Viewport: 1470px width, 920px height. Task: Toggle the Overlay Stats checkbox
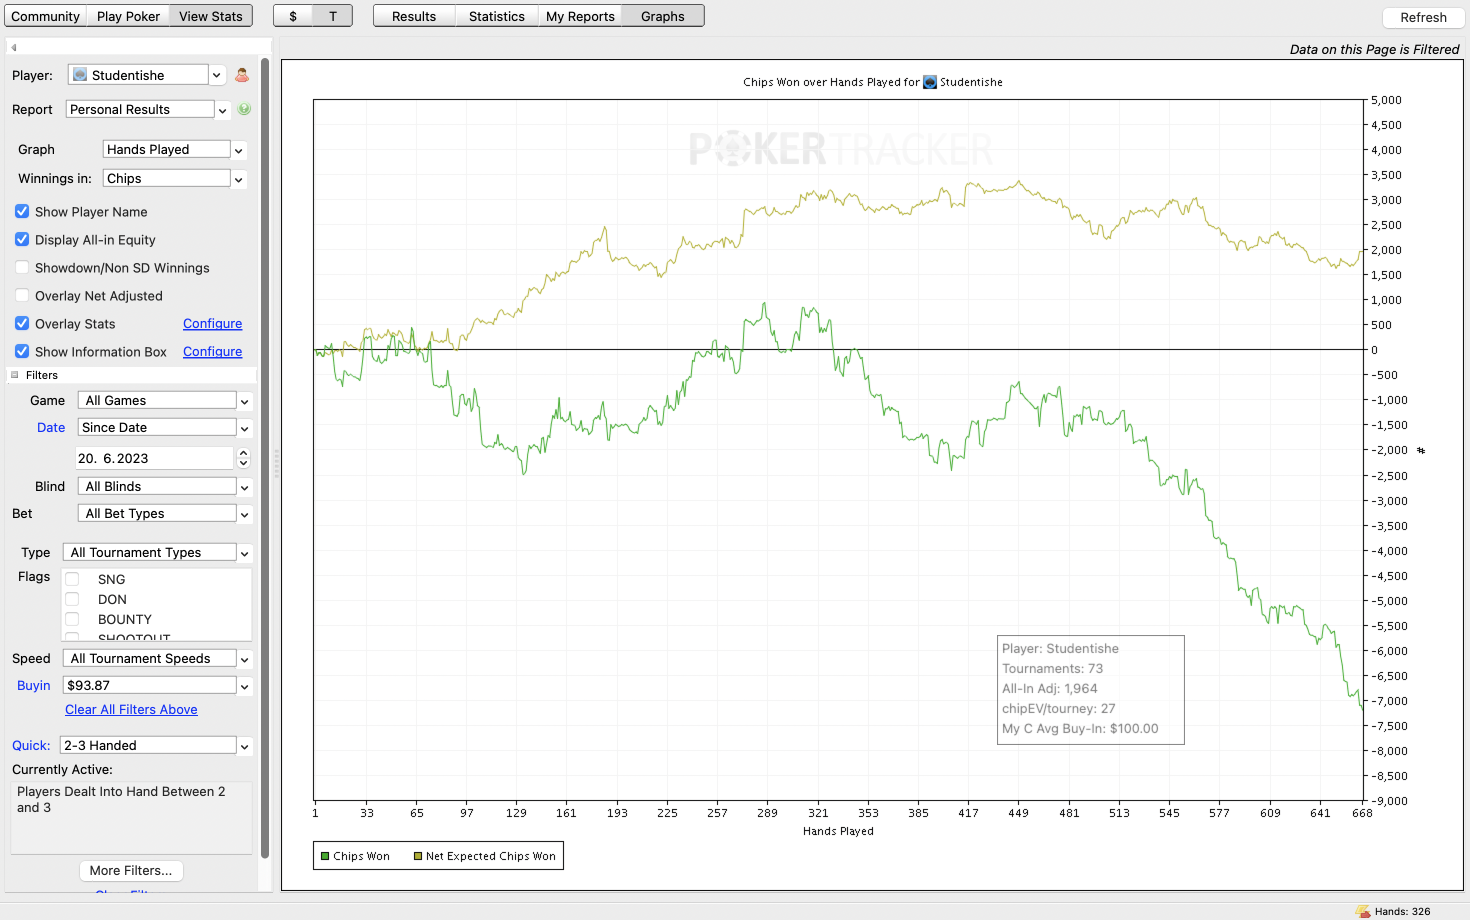pyautogui.click(x=22, y=323)
